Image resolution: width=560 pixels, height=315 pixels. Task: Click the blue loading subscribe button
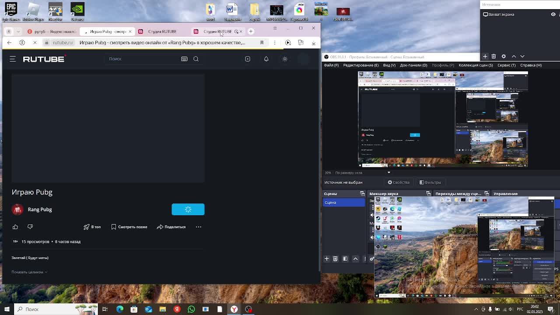[188, 210]
